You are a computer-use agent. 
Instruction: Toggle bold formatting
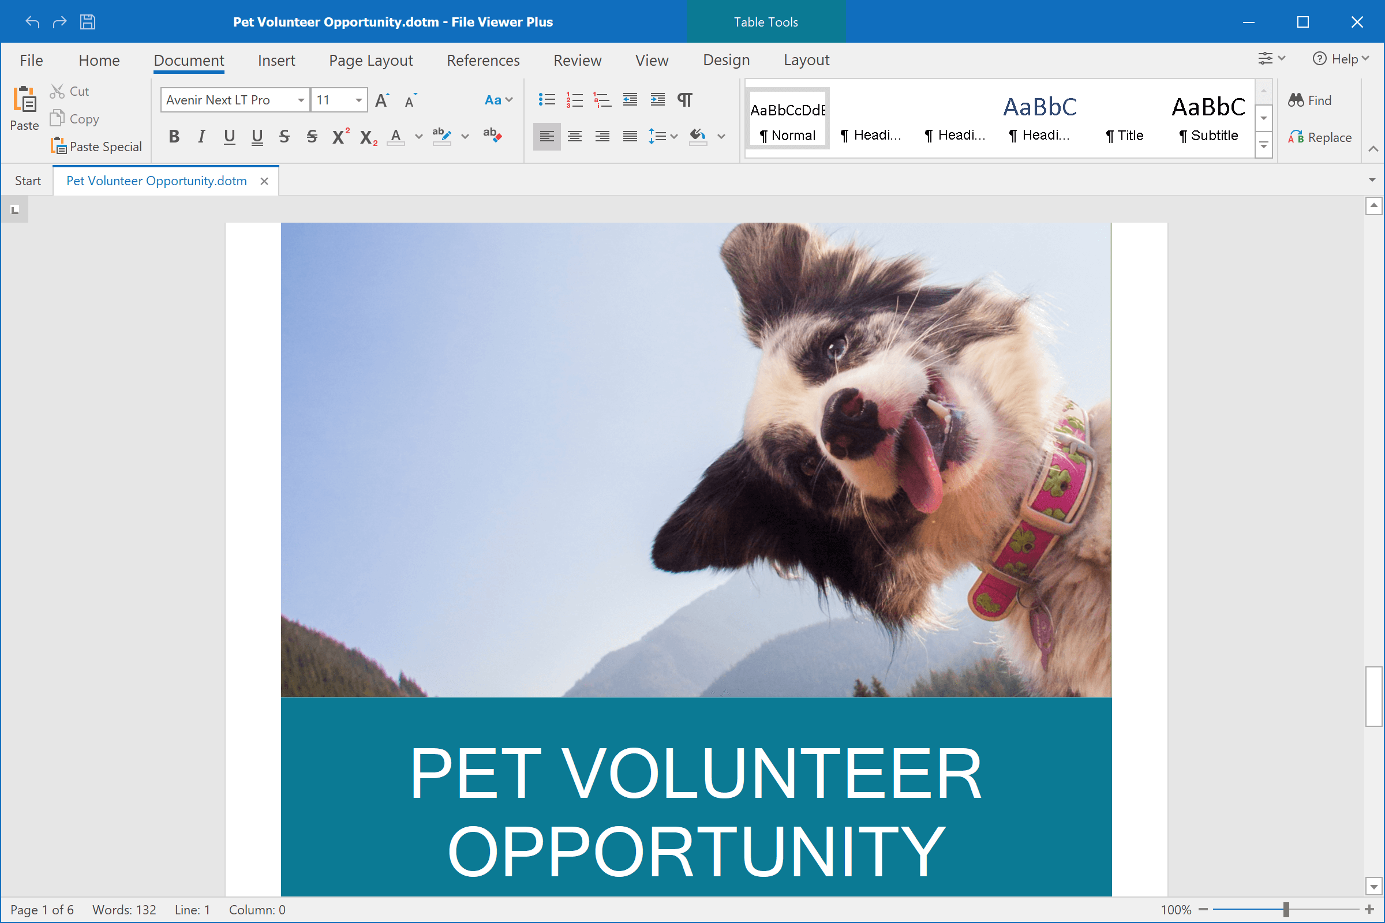click(x=174, y=136)
